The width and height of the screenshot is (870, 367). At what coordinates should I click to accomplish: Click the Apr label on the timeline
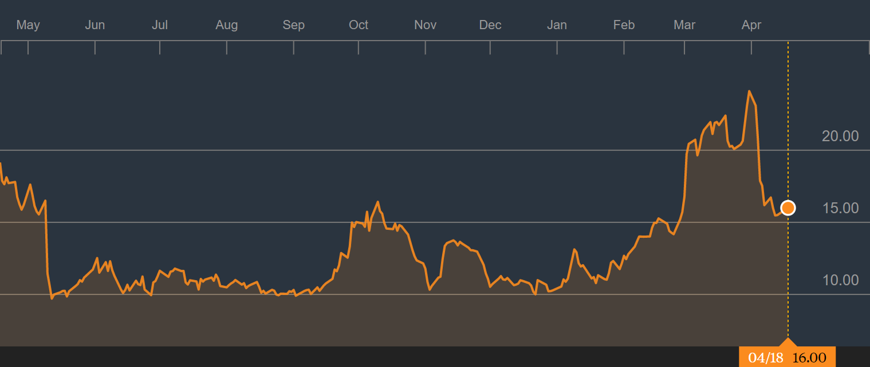pos(751,25)
